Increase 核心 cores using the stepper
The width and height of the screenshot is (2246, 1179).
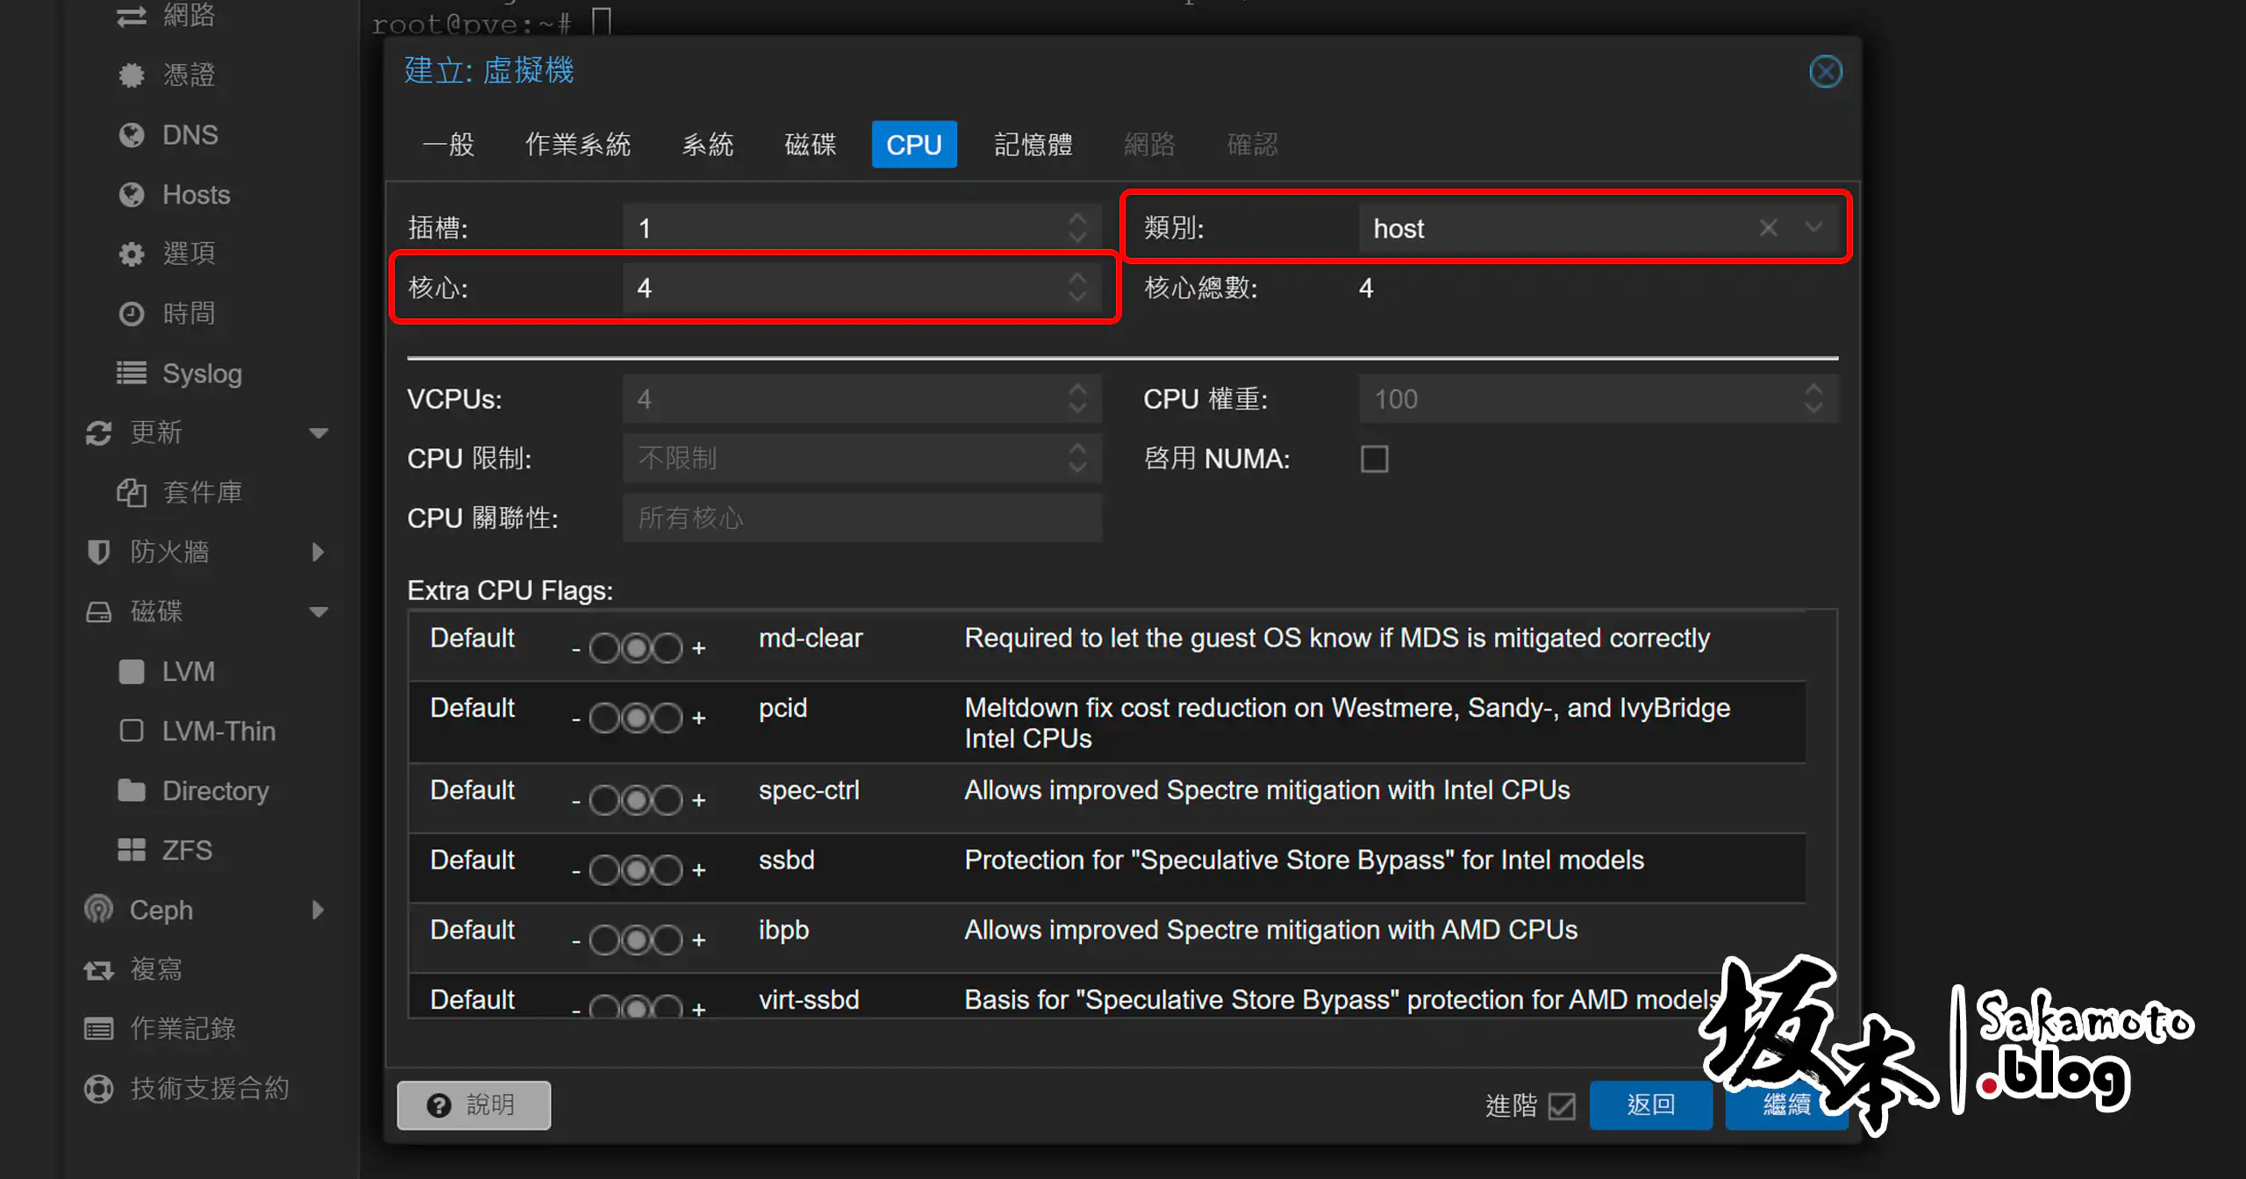coord(1077,277)
